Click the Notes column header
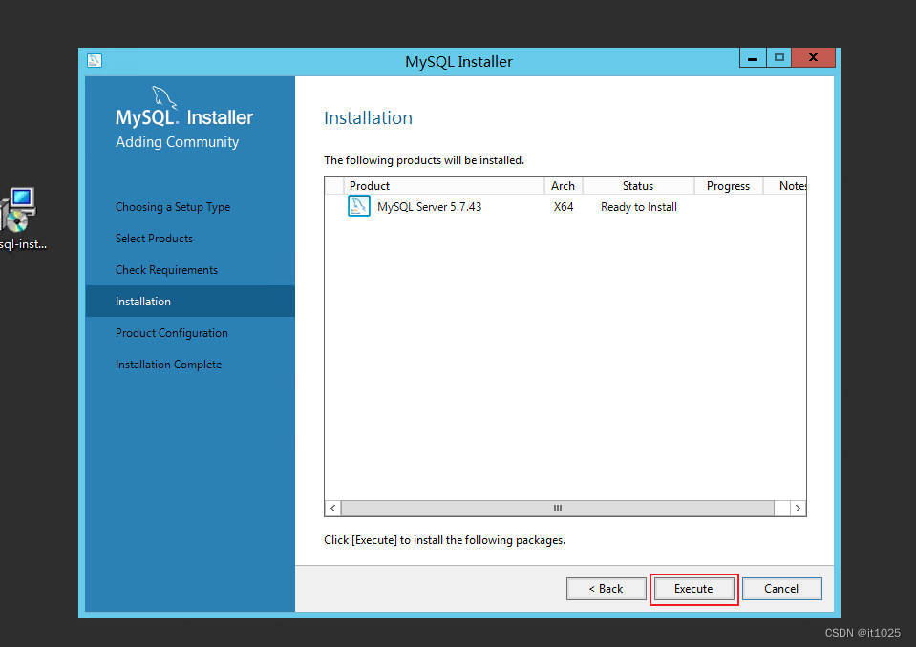 coord(786,185)
